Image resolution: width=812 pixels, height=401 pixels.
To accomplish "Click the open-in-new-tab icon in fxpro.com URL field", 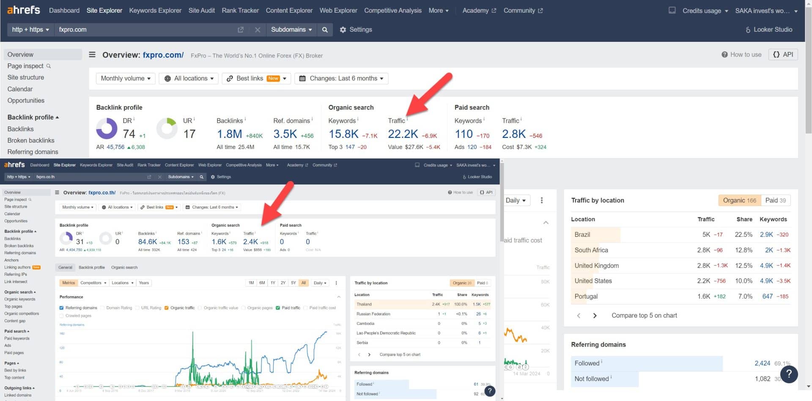I will click(241, 30).
